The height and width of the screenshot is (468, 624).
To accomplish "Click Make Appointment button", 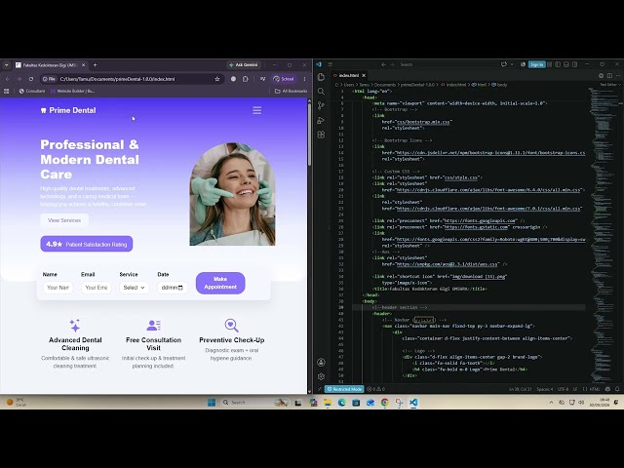I will tap(220, 283).
